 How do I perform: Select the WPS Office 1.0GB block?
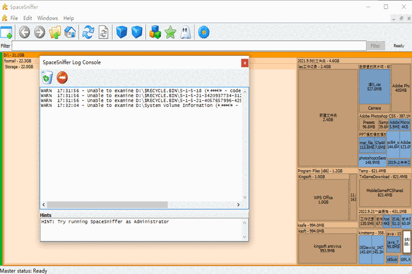(x=323, y=199)
